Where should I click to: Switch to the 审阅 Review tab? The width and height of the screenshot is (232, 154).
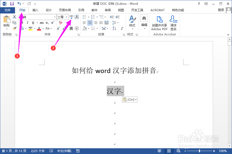click(x=108, y=10)
